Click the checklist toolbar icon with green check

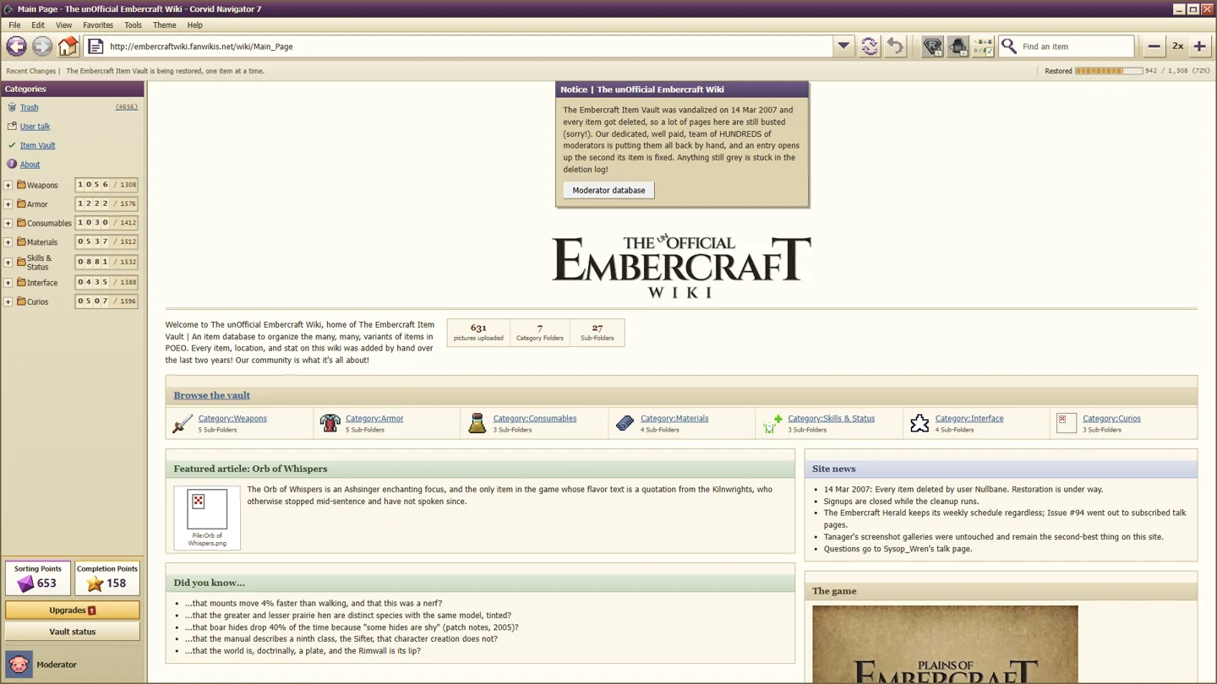point(983,46)
